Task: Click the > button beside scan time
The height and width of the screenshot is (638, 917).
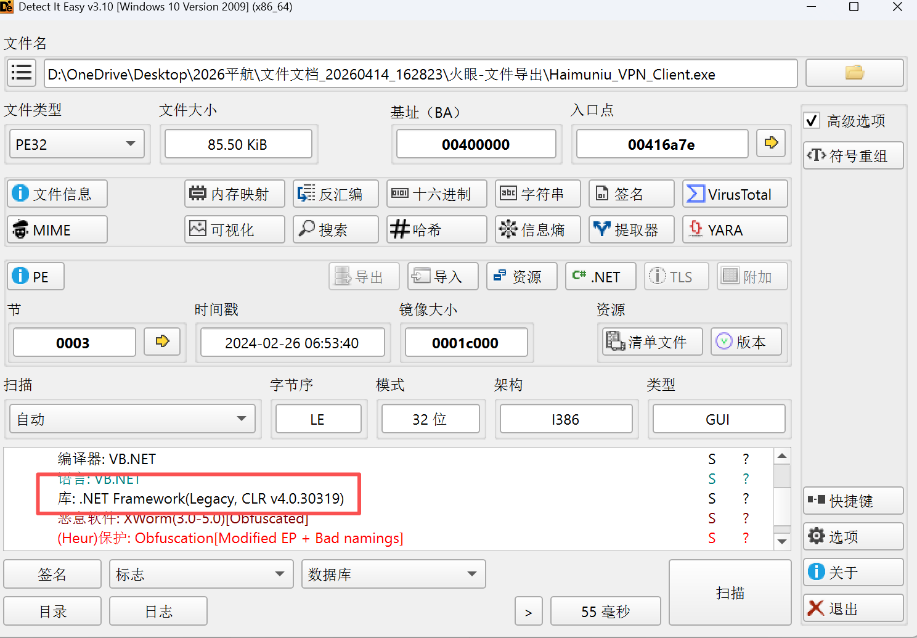Action: (x=529, y=611)
